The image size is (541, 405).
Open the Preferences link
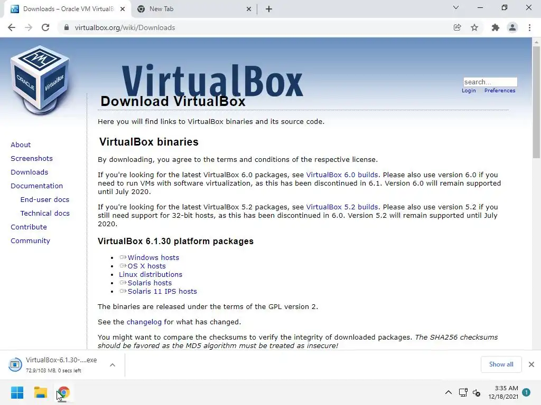click(500, 91)
